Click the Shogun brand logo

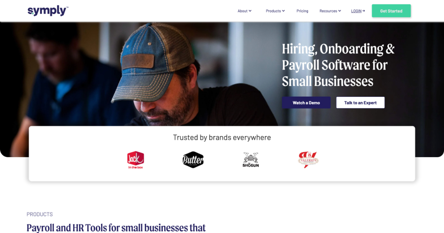click(x=250, y=160)
